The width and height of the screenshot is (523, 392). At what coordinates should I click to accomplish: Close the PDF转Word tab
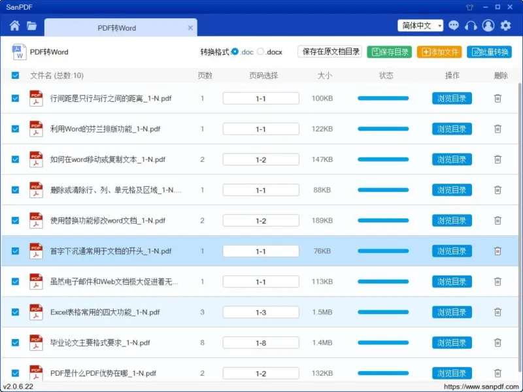click(x=190, y=27)
